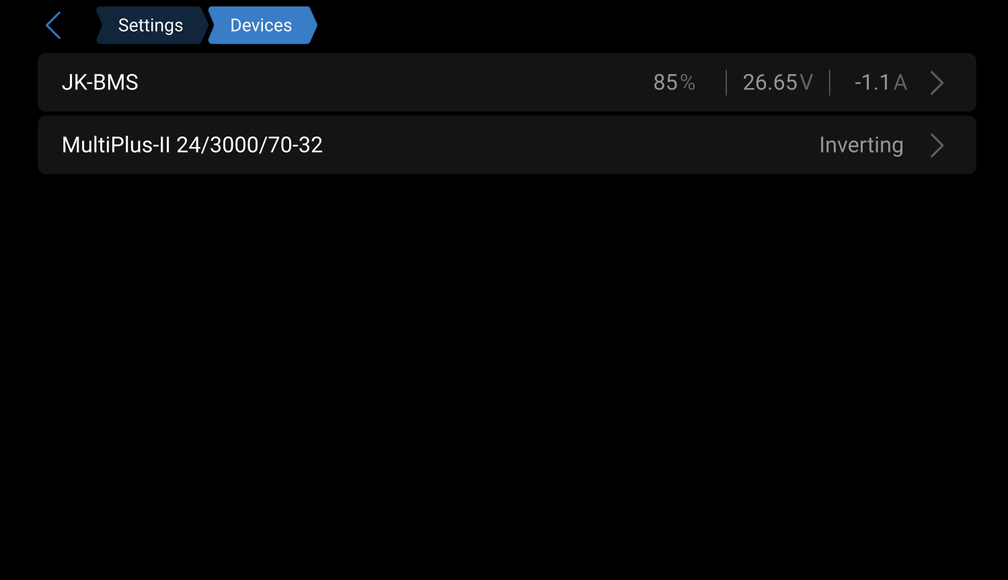
Task: Click the 26.65V battery voltage reading
Action: pyautogui.click(x=777, y=83)
